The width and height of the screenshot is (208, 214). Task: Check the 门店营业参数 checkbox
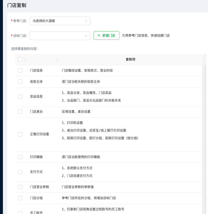pyautogui.click(x=20, y=187)
